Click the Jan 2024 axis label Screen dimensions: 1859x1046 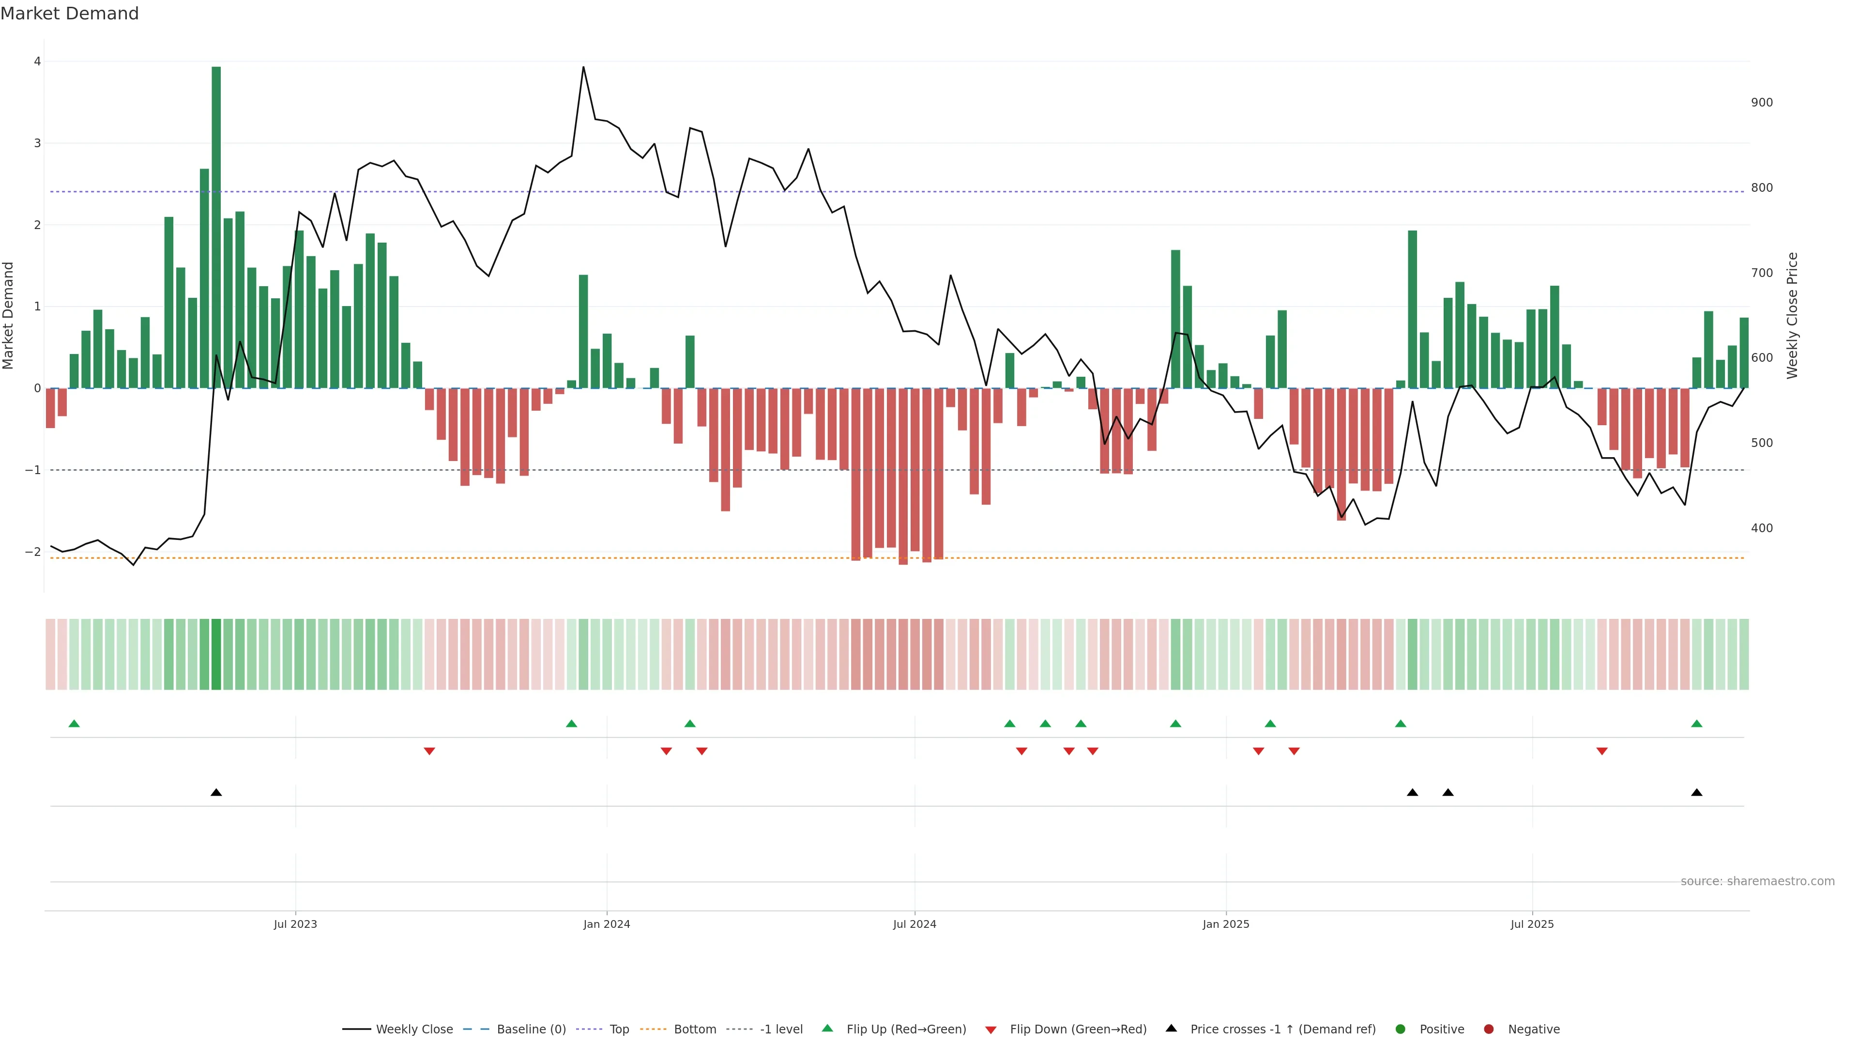[606, 924]
